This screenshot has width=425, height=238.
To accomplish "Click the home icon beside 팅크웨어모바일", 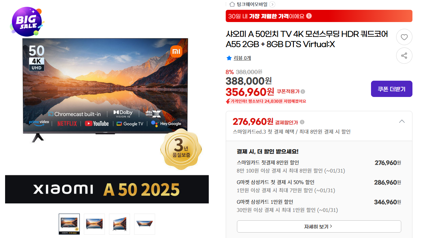I will [232, 4].
